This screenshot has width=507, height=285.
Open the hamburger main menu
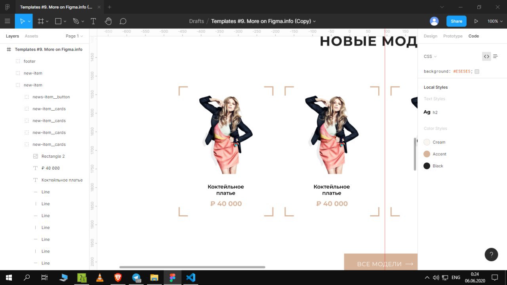pyautogui.click(x=7, y=21)
